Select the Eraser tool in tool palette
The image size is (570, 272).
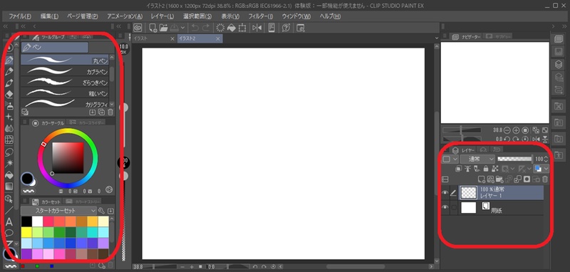(x=9, y=94)
